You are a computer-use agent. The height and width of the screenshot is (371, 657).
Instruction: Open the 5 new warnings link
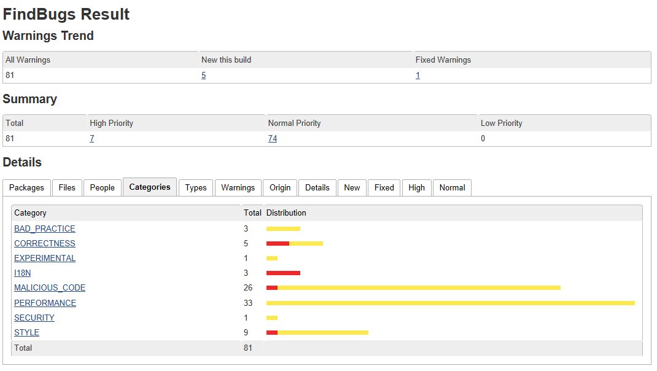tap(204, 76)
